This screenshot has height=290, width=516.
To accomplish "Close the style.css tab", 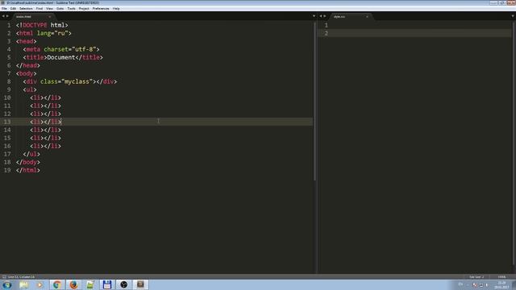I will (367, 16).
